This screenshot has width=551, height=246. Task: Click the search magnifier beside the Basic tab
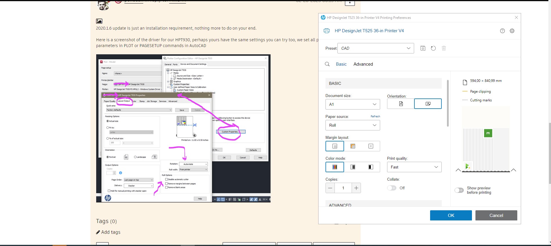pyautogui.click(x=327, y=64)
